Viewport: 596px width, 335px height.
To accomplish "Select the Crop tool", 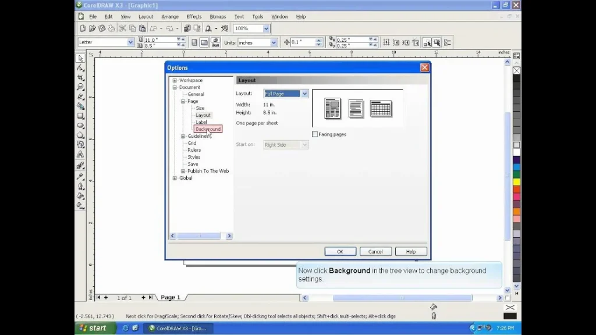I will point(80,77).
